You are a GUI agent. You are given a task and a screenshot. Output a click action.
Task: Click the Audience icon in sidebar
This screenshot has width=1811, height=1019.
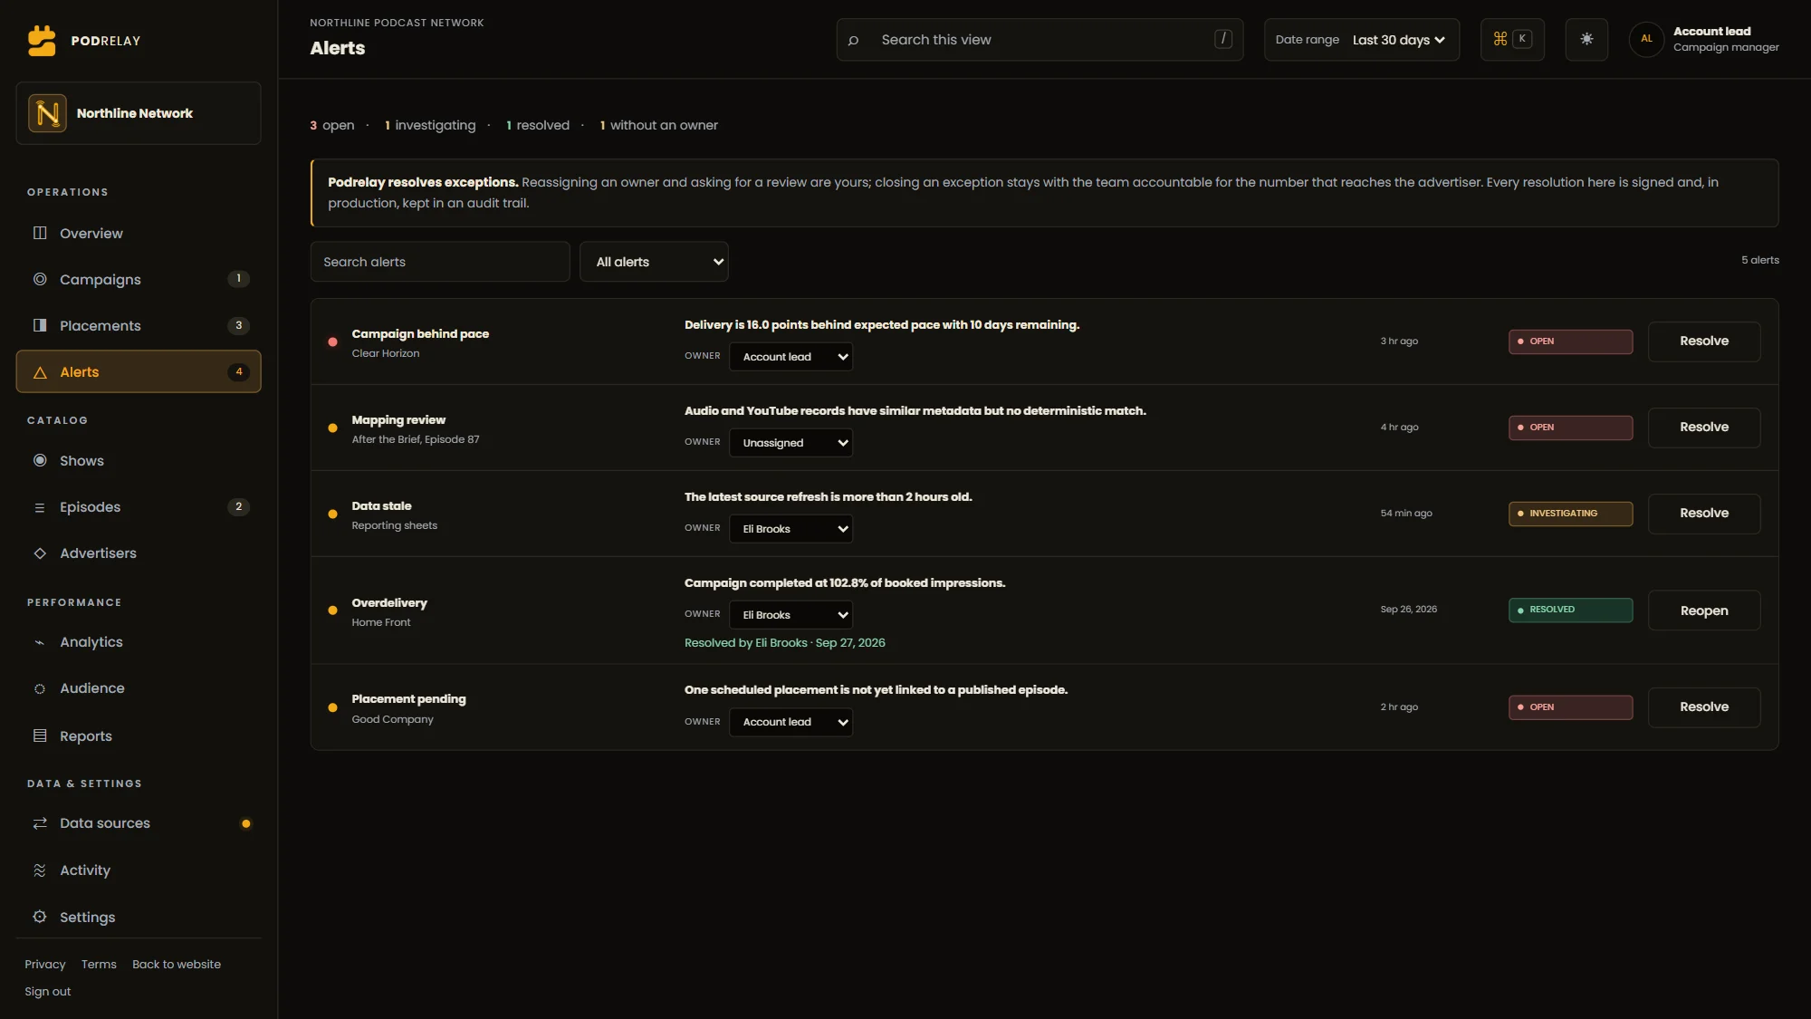(40, 688)
